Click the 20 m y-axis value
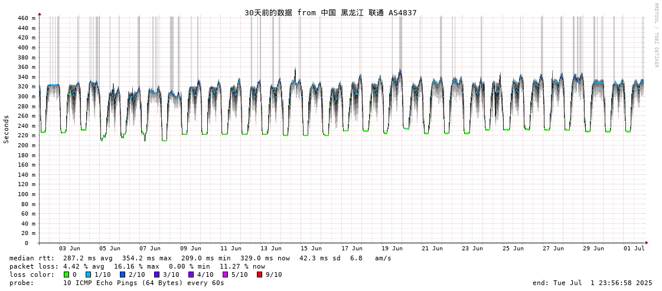Viewport: 662px width, 291px height. (28, 233)
